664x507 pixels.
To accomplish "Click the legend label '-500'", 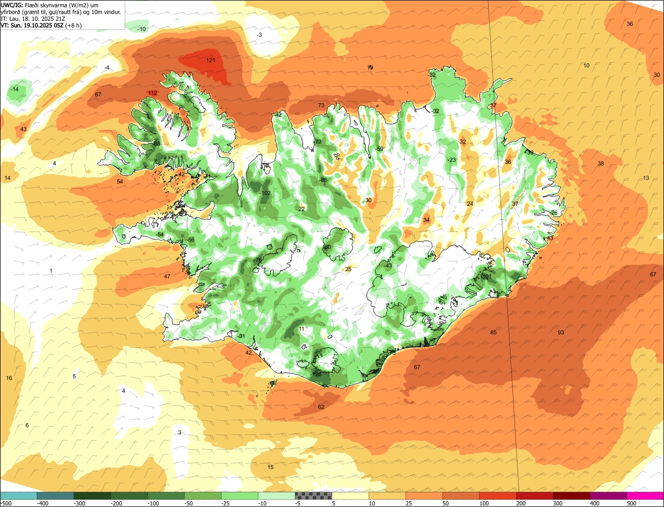I will 6,503.
